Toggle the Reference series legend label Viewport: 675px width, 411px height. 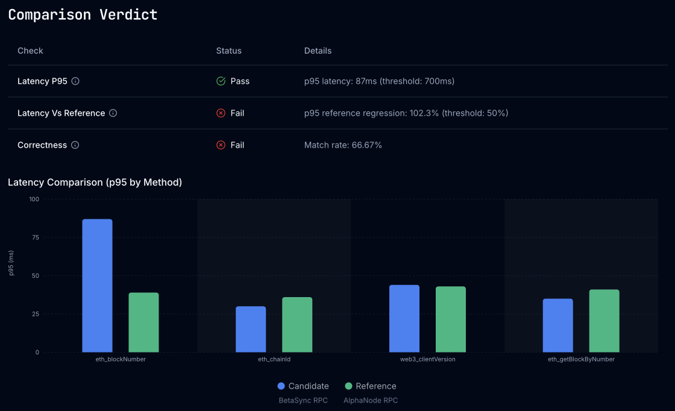pos(376,386)
